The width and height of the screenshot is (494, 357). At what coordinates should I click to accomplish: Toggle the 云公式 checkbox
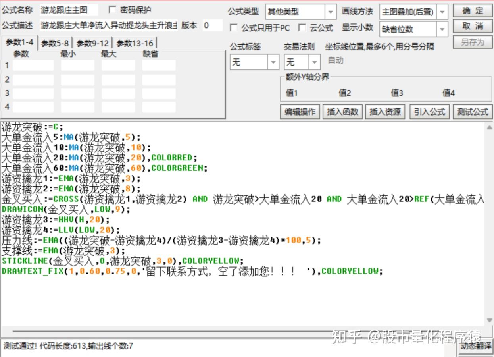302,28
